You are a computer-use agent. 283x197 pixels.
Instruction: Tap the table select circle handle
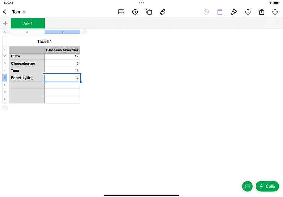(5, 32)
